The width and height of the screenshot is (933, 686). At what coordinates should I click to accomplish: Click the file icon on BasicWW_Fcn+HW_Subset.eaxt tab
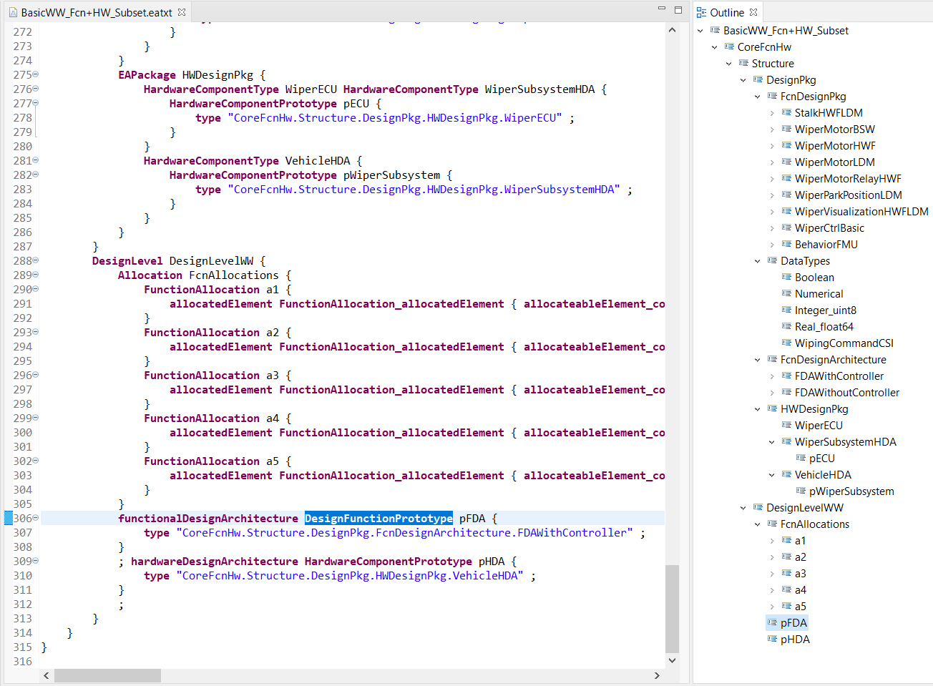[13, 12]
